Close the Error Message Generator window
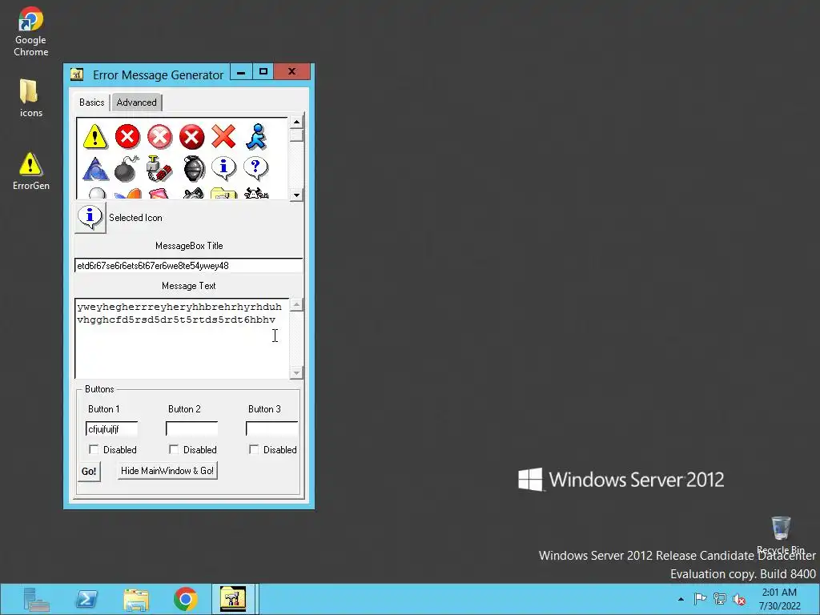Image resolution: width=820 pixels, height=615 pixels. 291,71
